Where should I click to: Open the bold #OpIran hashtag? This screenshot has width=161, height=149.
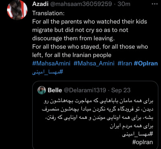(146, 63)
